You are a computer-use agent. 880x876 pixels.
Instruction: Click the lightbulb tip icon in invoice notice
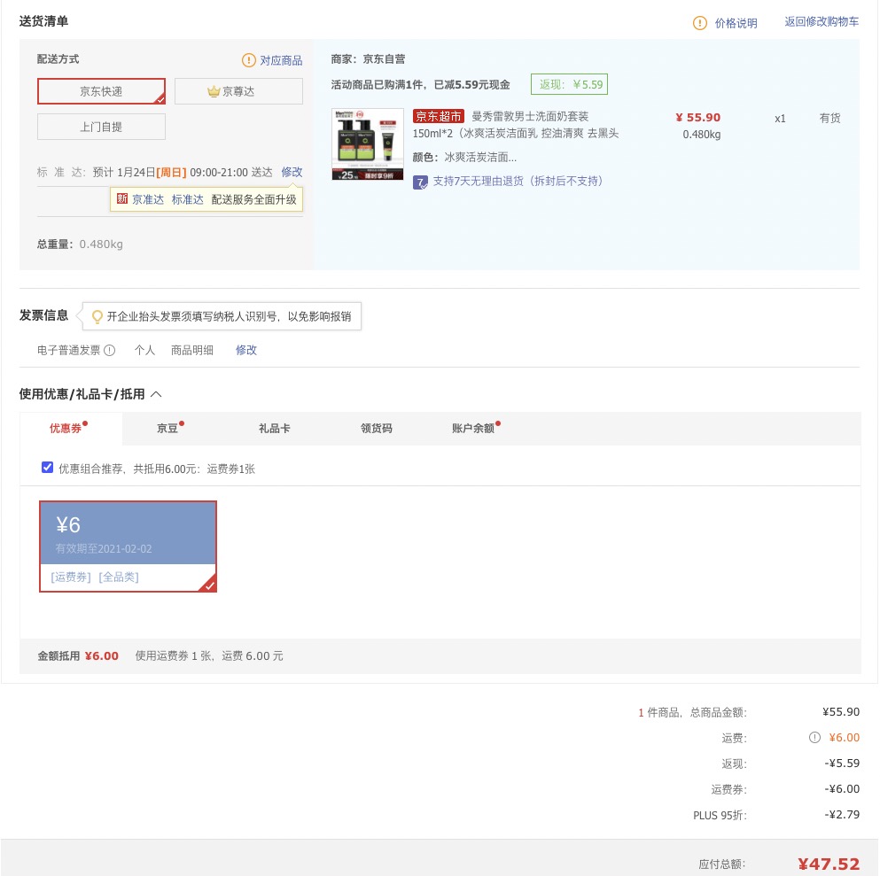click(97, 317)
